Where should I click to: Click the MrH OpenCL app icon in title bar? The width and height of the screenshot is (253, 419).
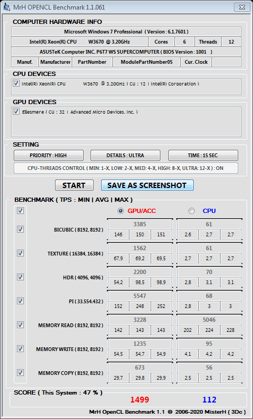[7, 7]
